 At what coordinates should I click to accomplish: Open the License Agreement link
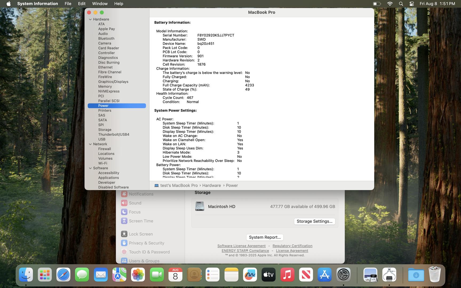tap(292, 251)
